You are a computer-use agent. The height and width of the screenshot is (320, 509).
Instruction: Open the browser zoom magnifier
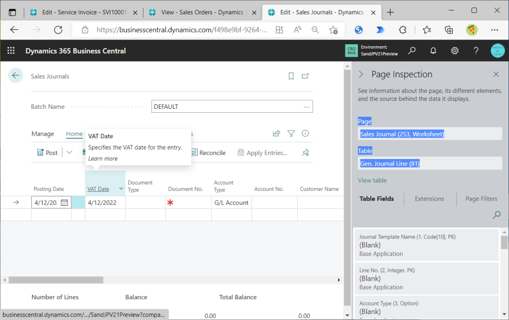315,30
